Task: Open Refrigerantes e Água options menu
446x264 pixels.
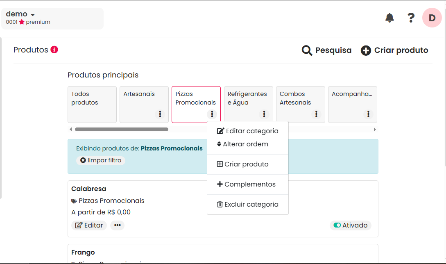Action: click(x=264, y=114)
